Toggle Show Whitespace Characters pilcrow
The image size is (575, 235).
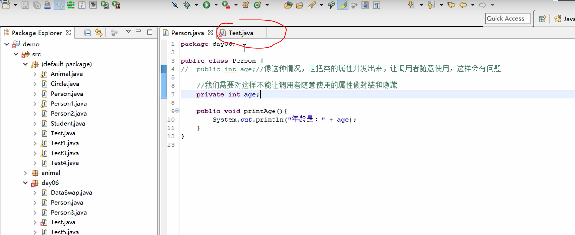[377, 5]
